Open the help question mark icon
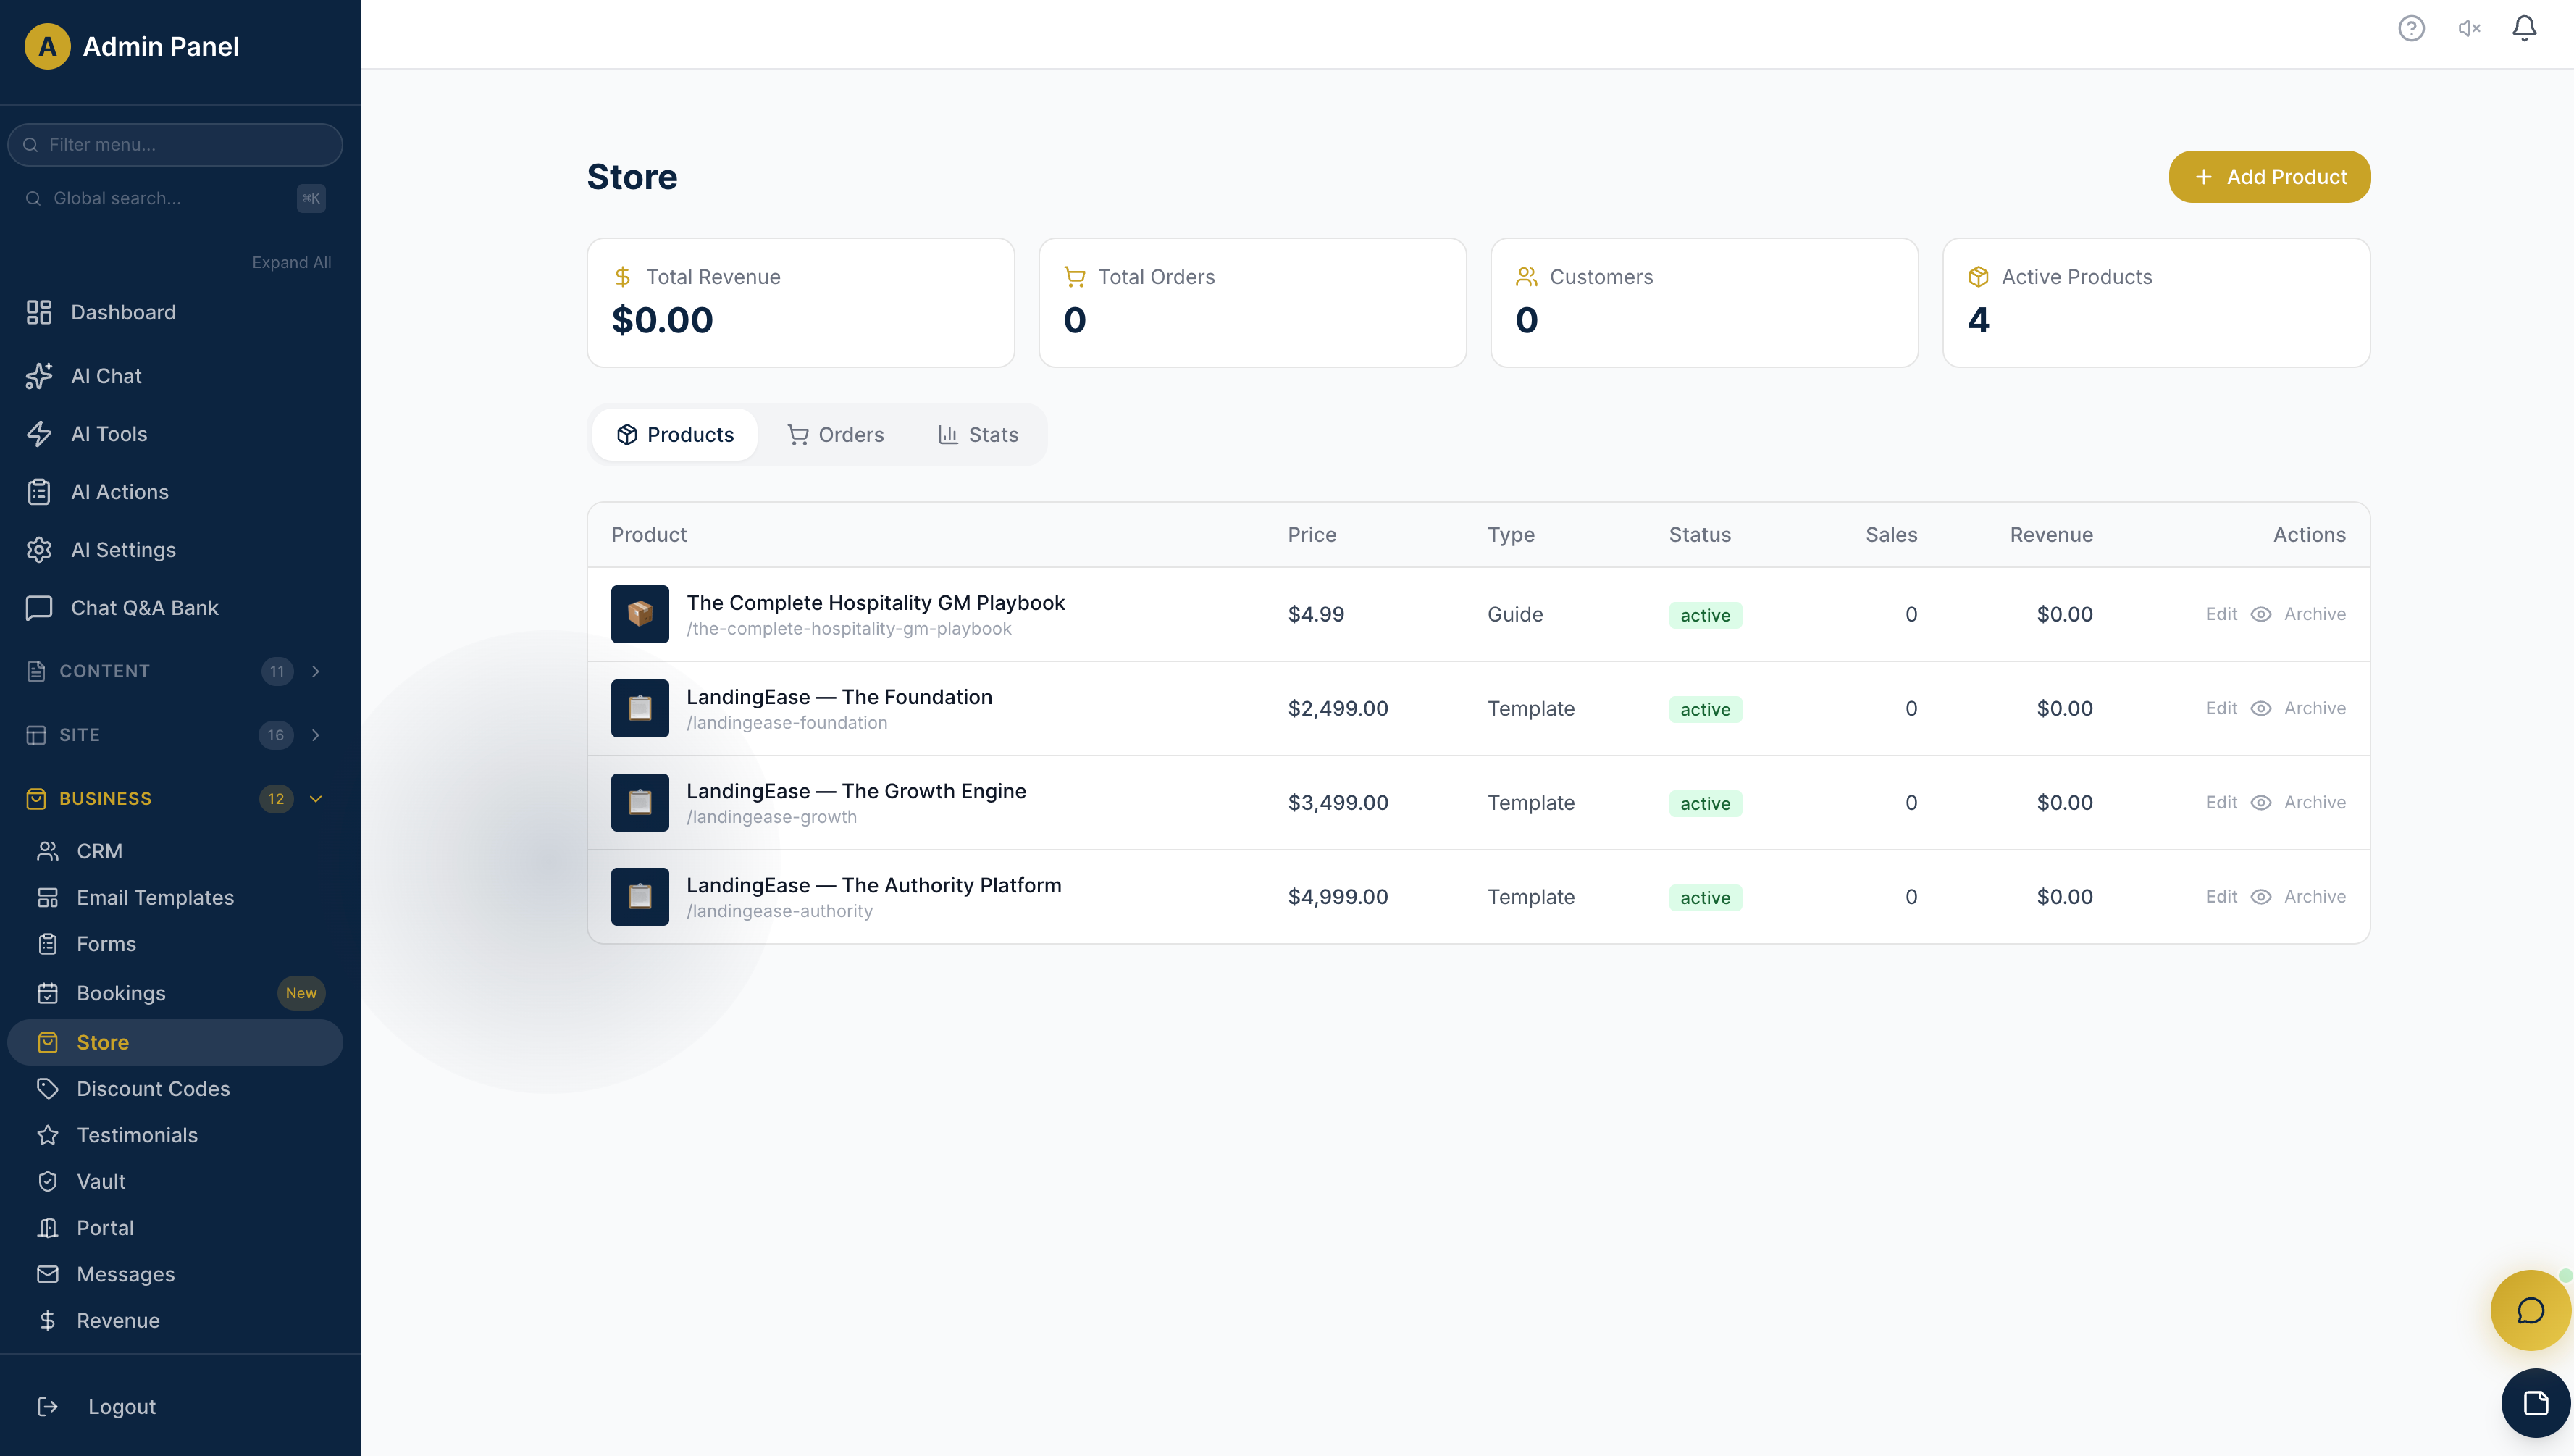2574x1456 pixels. pos(2411,28)
